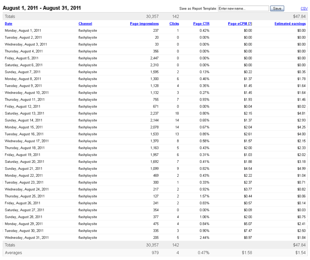Download report via CSV link
Viewport: 310px width, 260px height.
coord(304,9)
